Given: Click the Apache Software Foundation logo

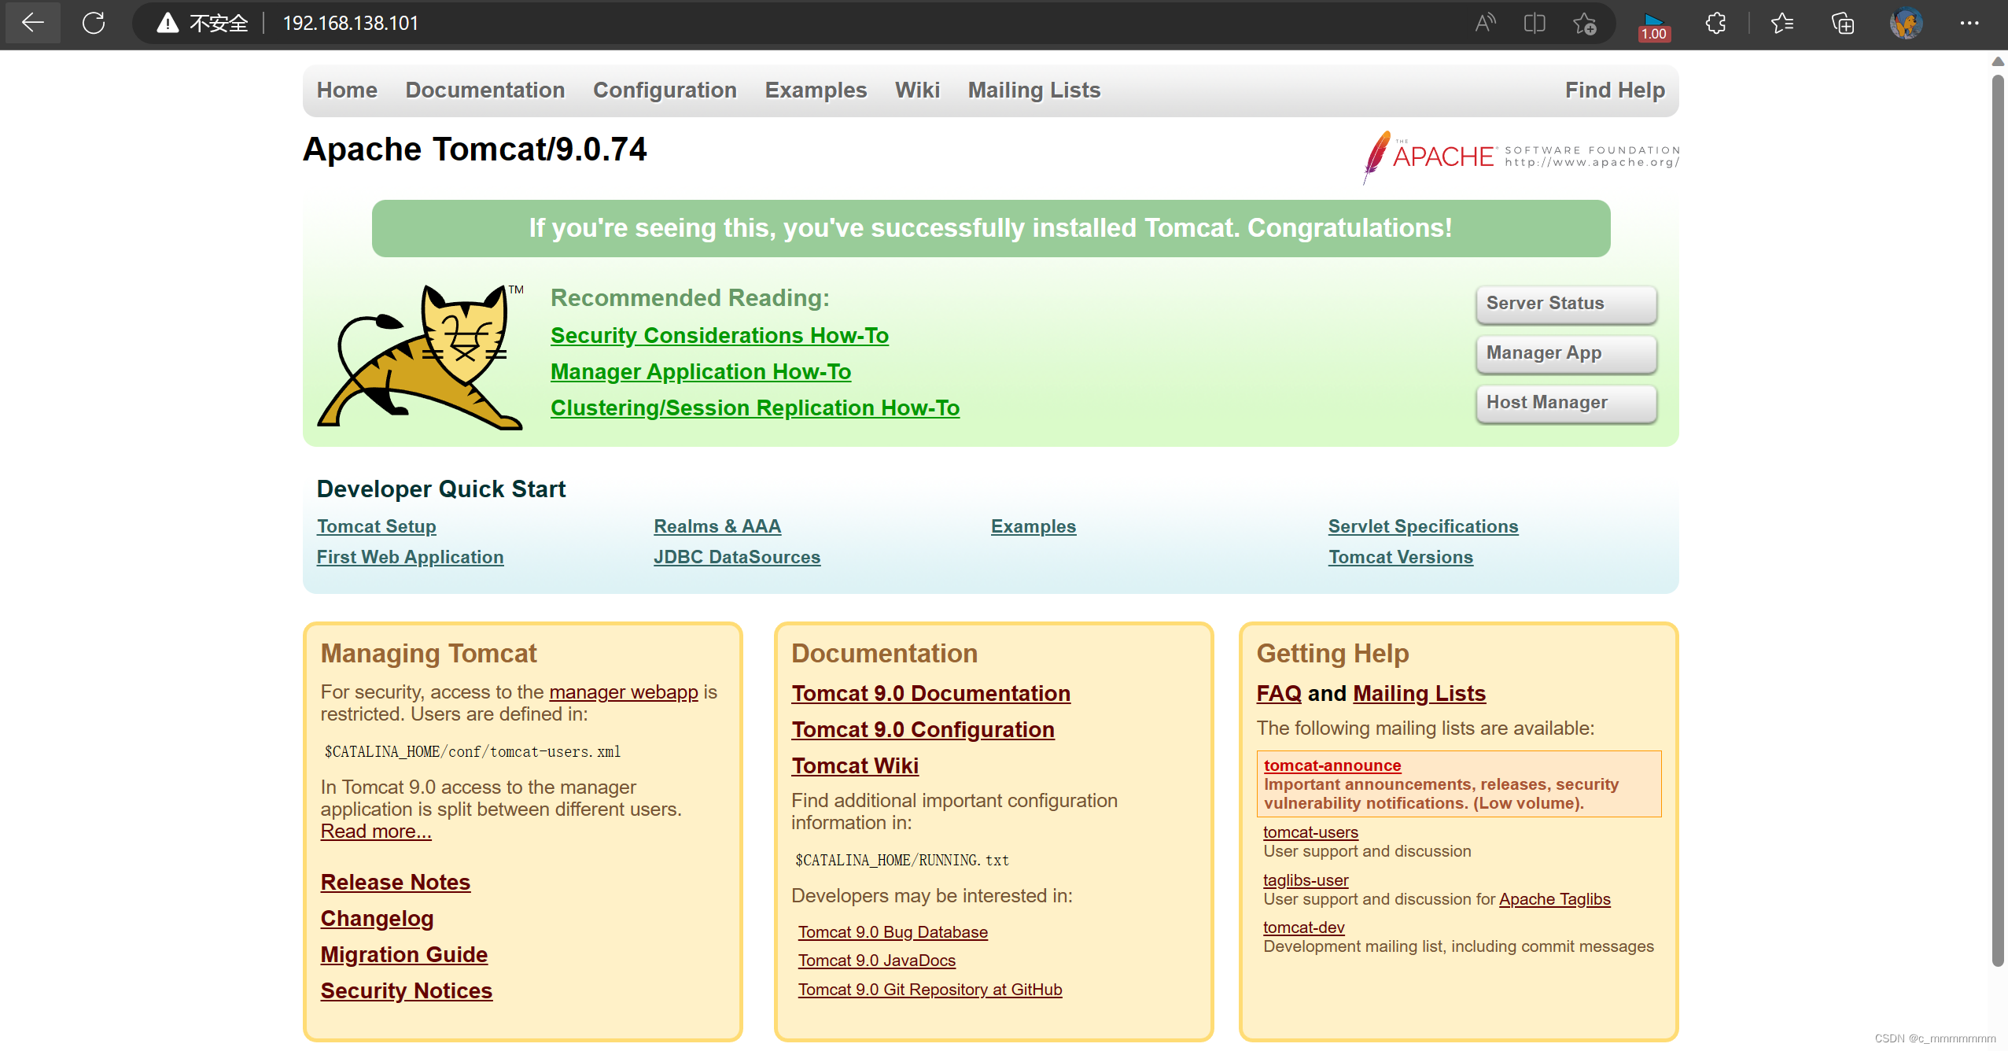Looking at the screenshot, I should pos(1521,156).
